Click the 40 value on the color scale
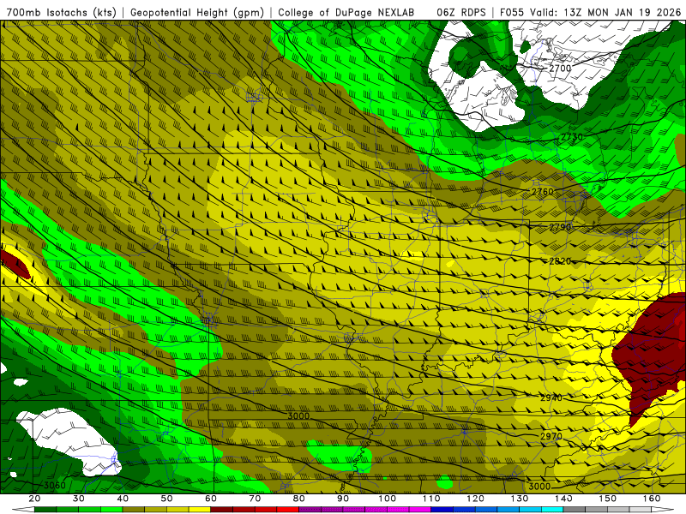 click(x=123, y=499)
